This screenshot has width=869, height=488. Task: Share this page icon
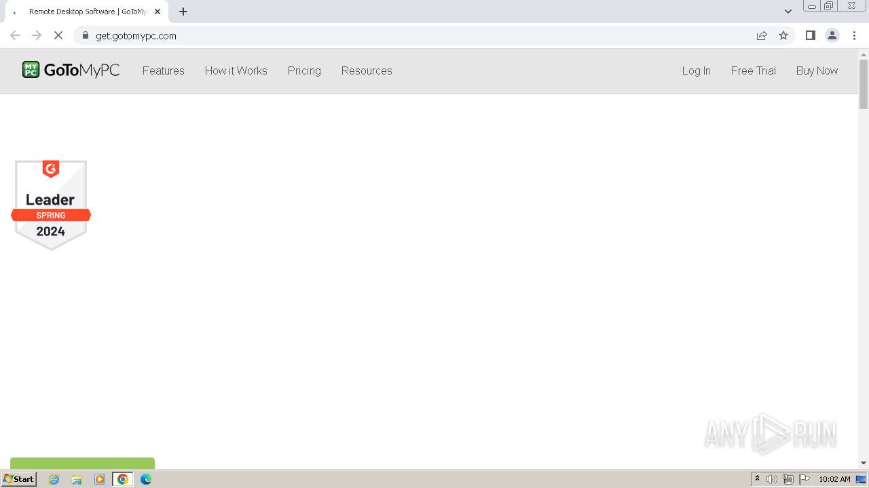[x=762, y=35]
